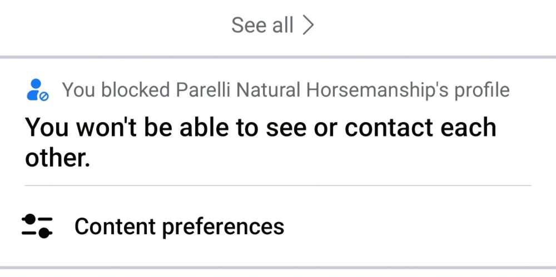Click the 'You blocked Parelli Natural Horsemanship's profile' notice
The image size is (556, 277).
(285, 89)
